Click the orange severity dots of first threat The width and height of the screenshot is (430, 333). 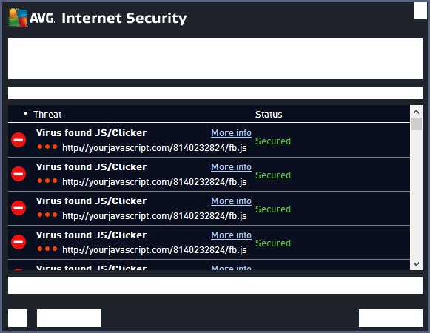[47, 147]
